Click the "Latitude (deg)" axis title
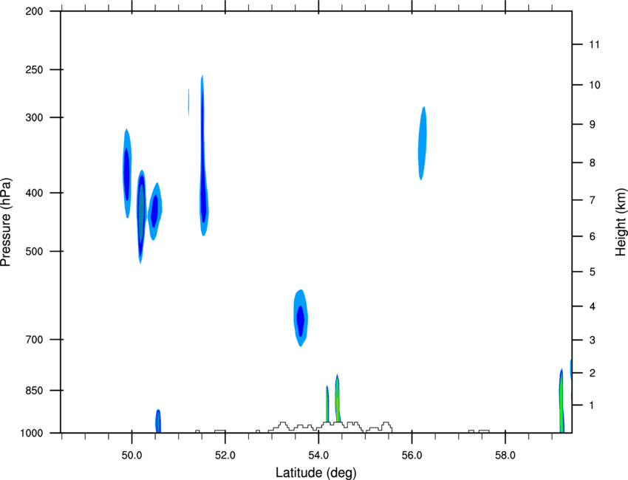The width and height of the screenshot is (628, 480). click(316, 473)
